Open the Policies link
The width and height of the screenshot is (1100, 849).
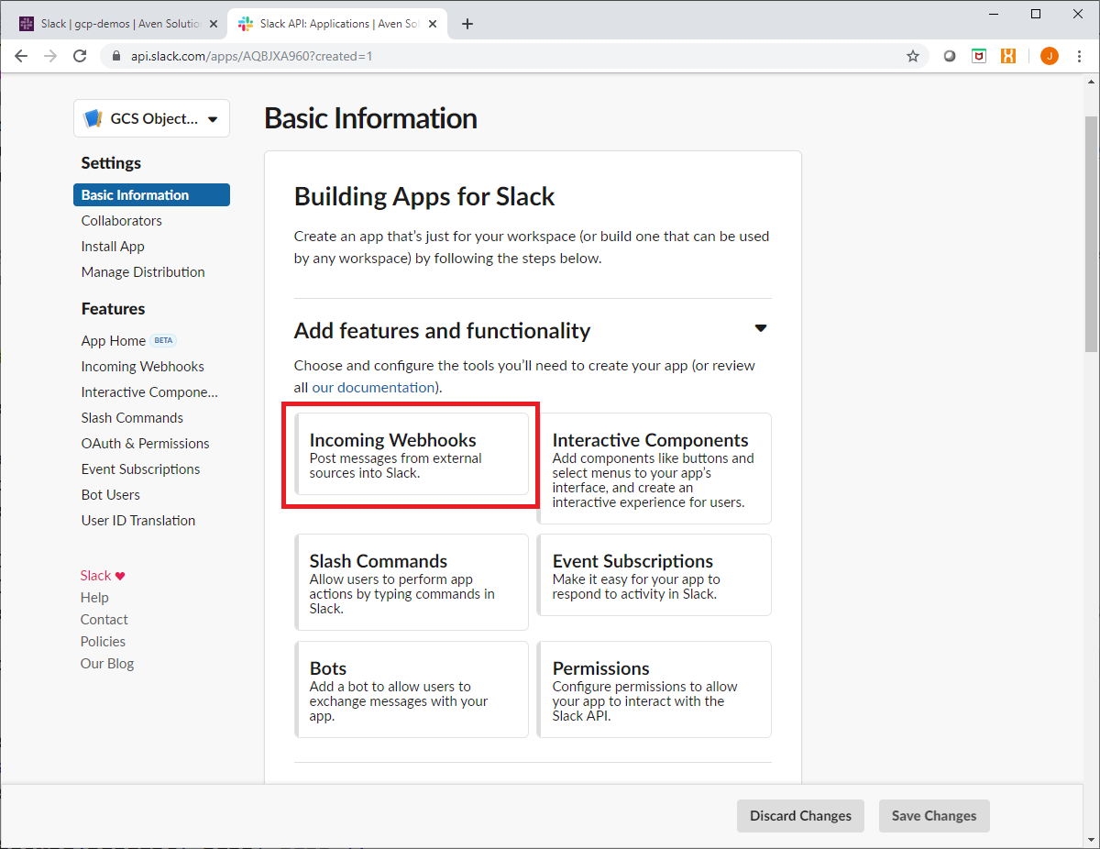(x=103, y=641)
